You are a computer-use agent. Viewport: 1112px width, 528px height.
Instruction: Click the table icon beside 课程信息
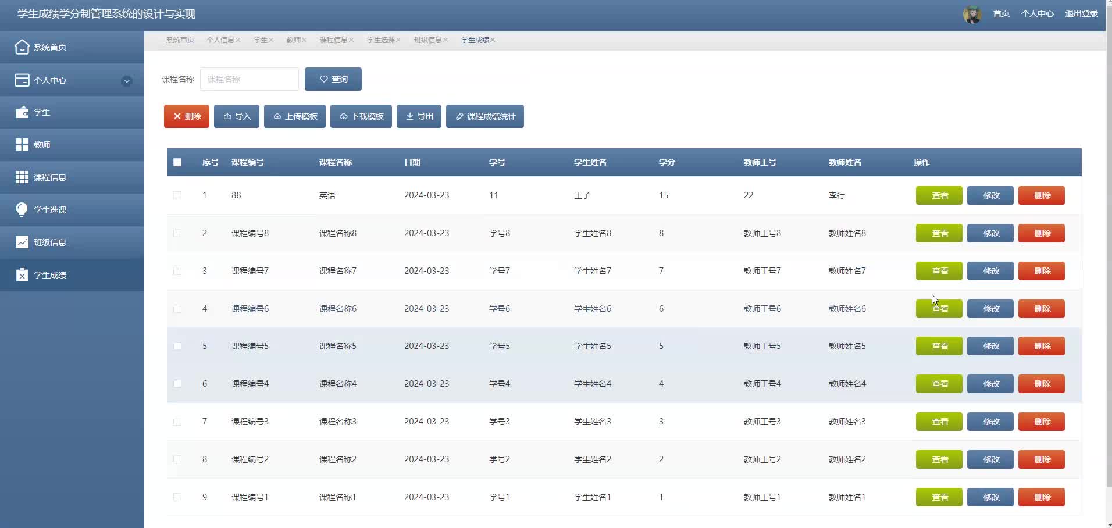tap(22, 177)
